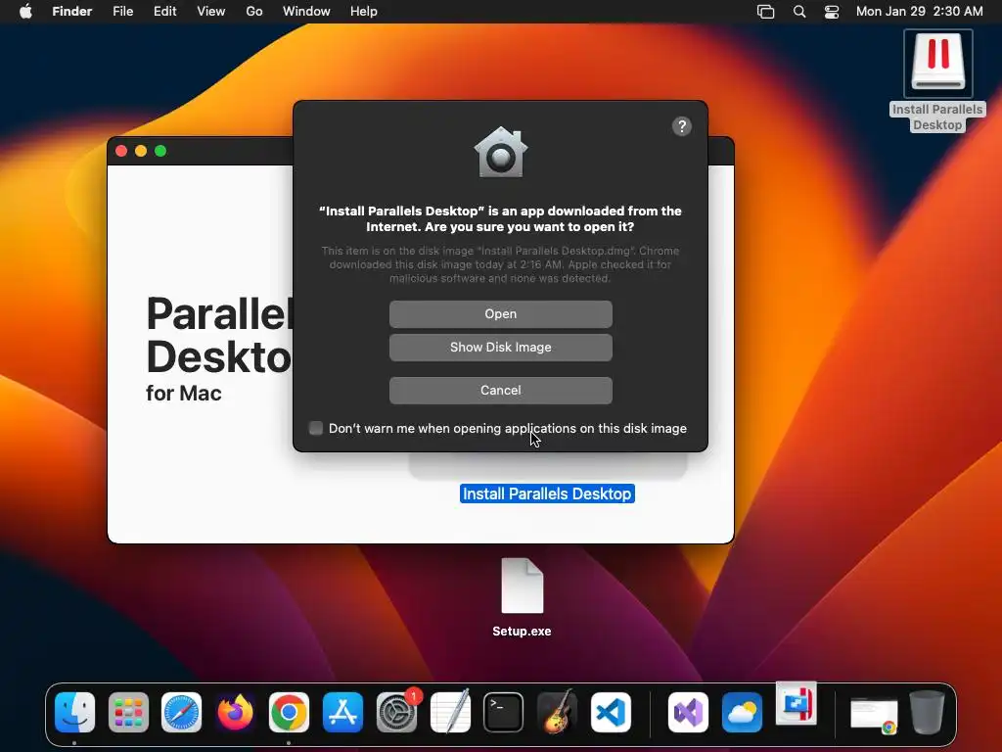Launch Terminal from the Dock
This screenshot has width=1002, height=752.
click(504, 713)
